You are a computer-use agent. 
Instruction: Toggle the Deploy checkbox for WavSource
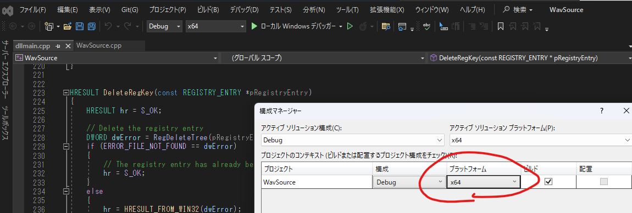tap(603, 182)
